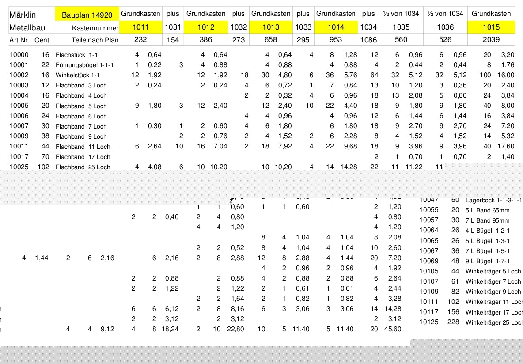523x364 pixels.
Task: Select the "Winkelträger 5 Loch" row label
Action: [x=493, y=271]
